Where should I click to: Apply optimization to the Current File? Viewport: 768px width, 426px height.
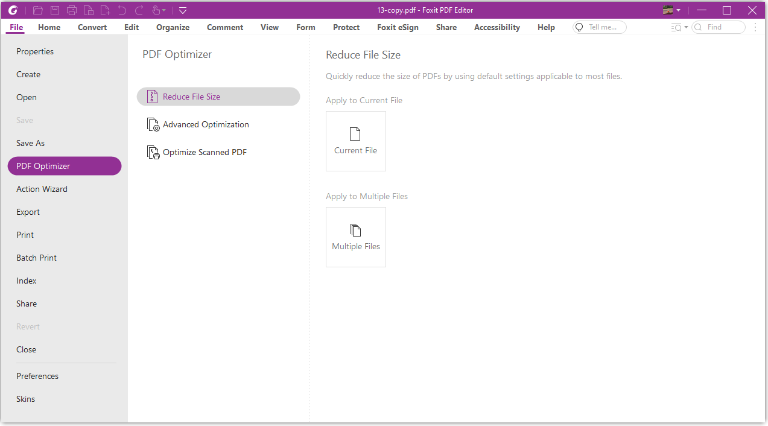pos(355,141)
